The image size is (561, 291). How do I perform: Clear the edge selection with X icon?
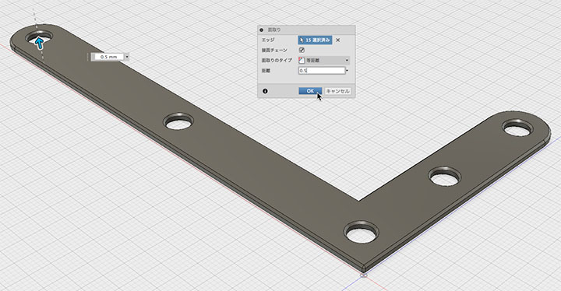coord(337,40)
